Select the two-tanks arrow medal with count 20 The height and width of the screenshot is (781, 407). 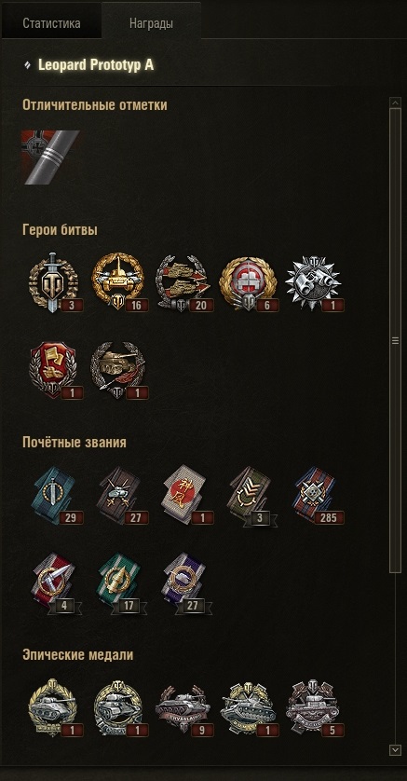[184, 283]
